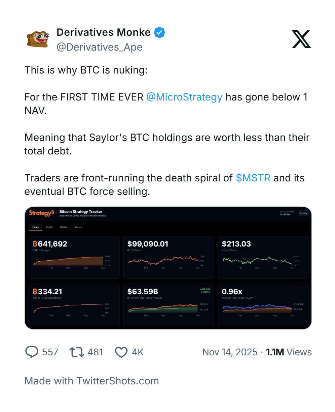Switch to the Credit tab

point(49,227)
